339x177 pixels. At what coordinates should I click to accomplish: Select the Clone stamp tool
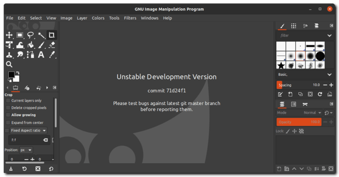coord(9,55)
